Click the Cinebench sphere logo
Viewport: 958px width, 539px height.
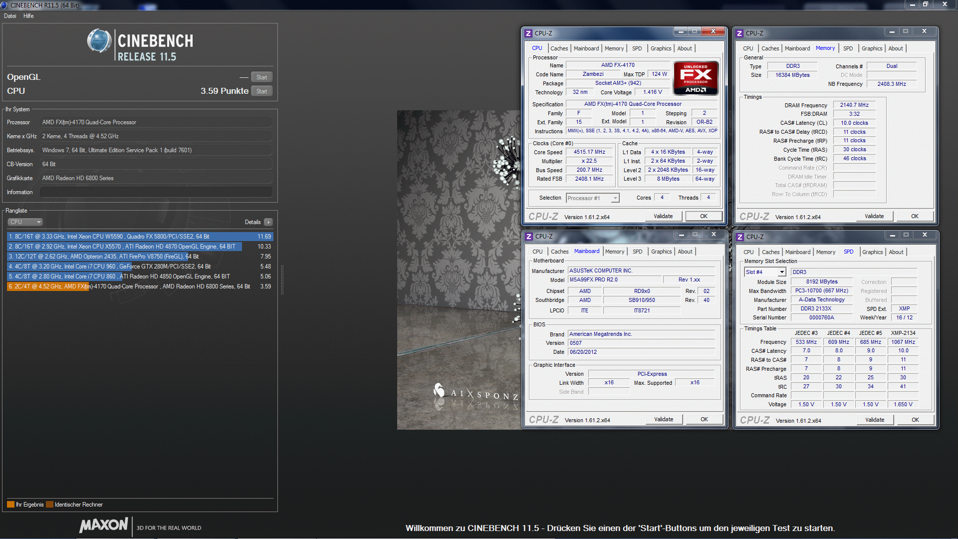(99, 41)
